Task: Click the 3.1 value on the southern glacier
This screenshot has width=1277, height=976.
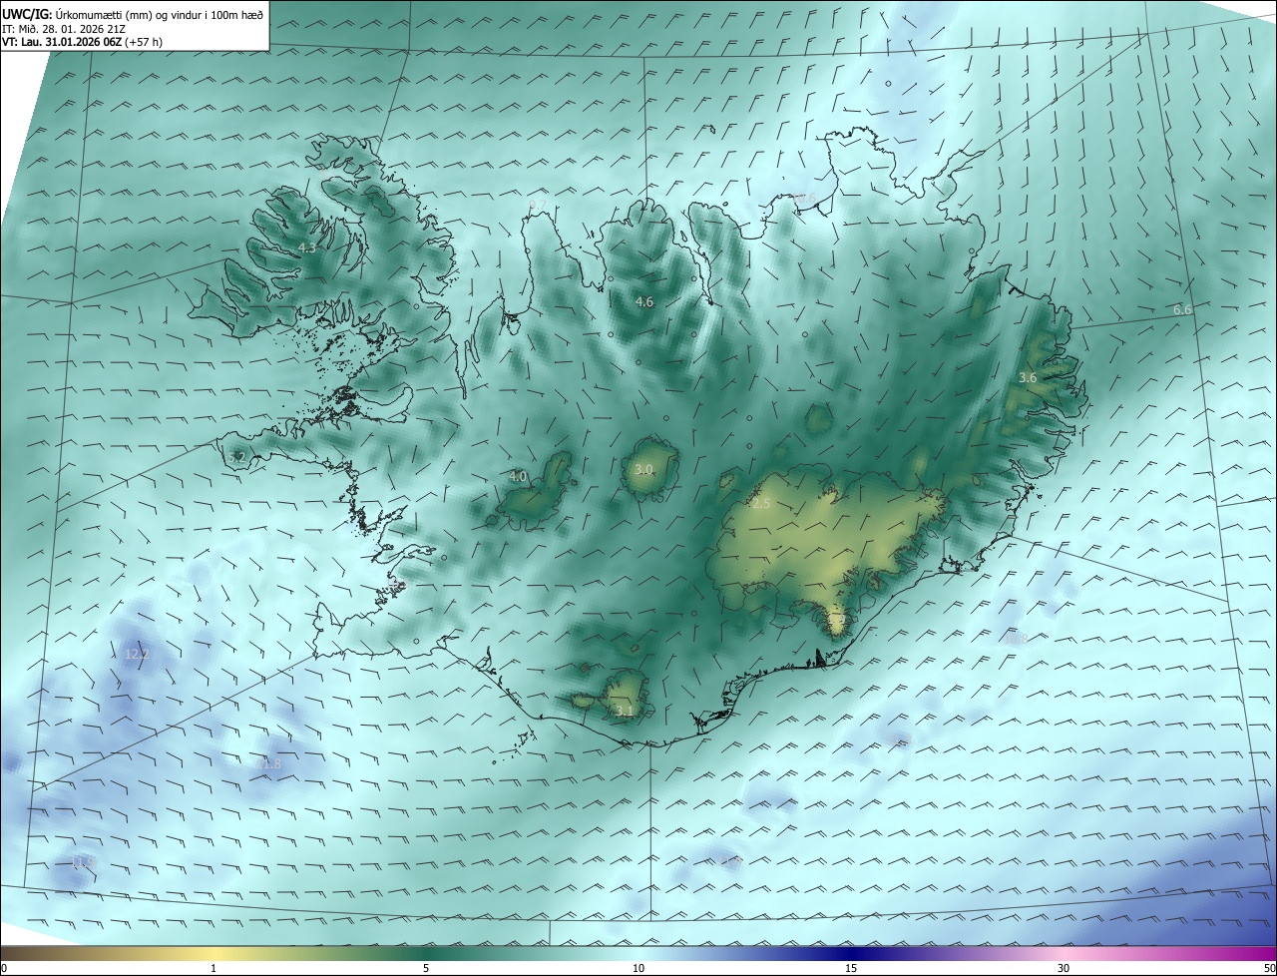Action: pos(625,711)
